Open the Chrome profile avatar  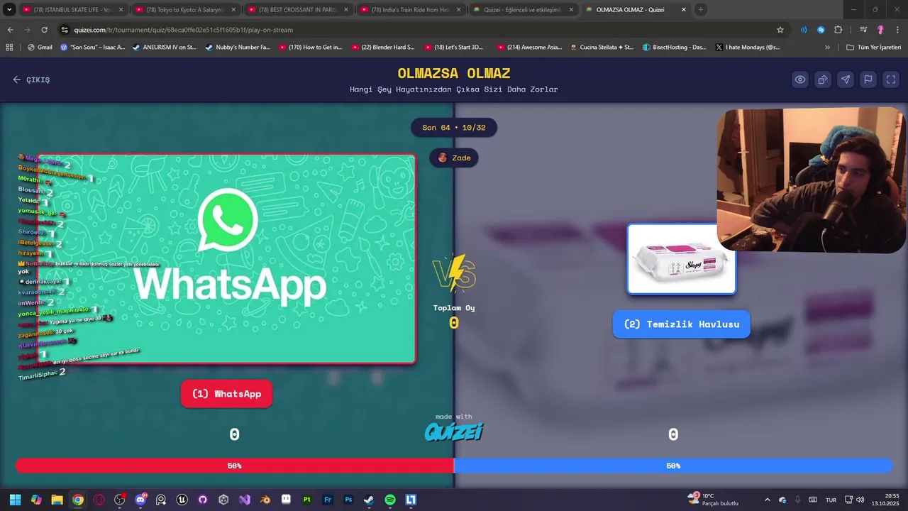880,30
